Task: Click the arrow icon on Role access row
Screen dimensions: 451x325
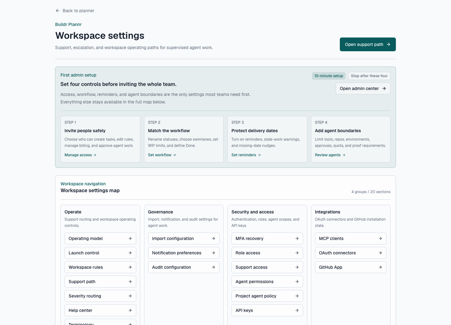Action: (x=297, y=253)
